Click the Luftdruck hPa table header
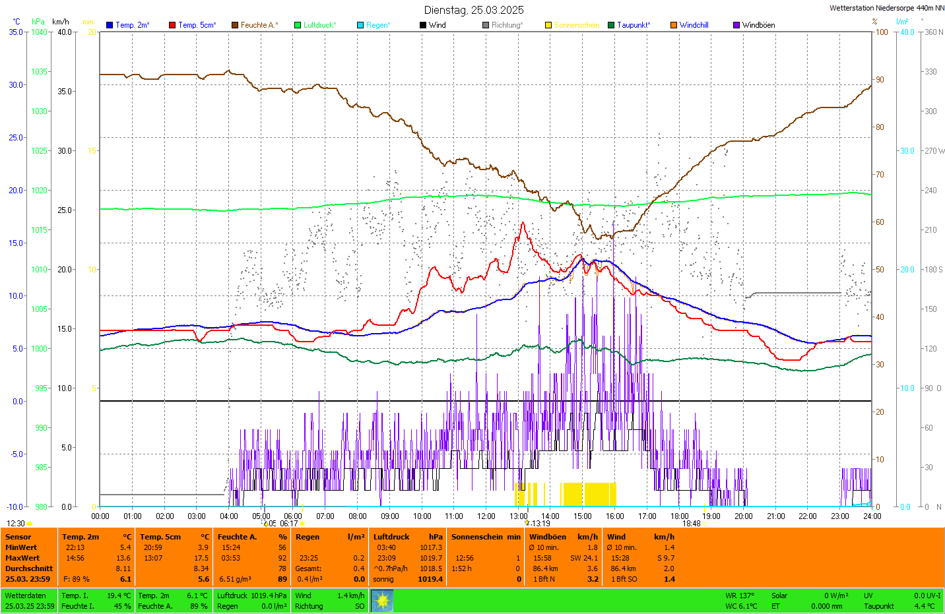Screen dimensions: 945x614 (x=408, y=537)
